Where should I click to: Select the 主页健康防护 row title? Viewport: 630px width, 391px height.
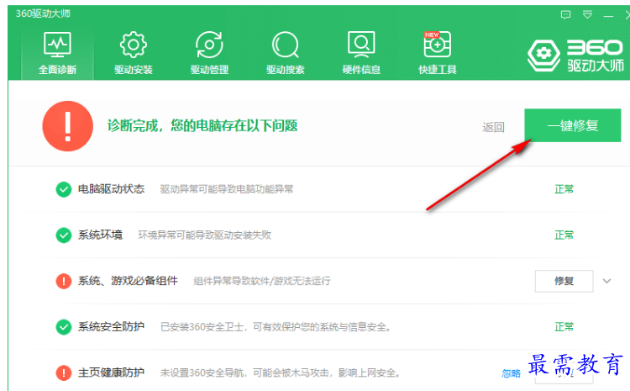(111, 373)
